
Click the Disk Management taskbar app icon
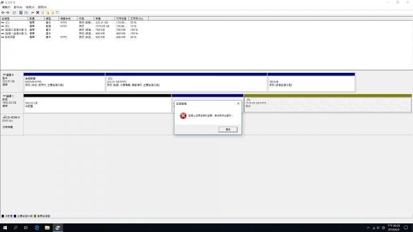pos(58,228)
